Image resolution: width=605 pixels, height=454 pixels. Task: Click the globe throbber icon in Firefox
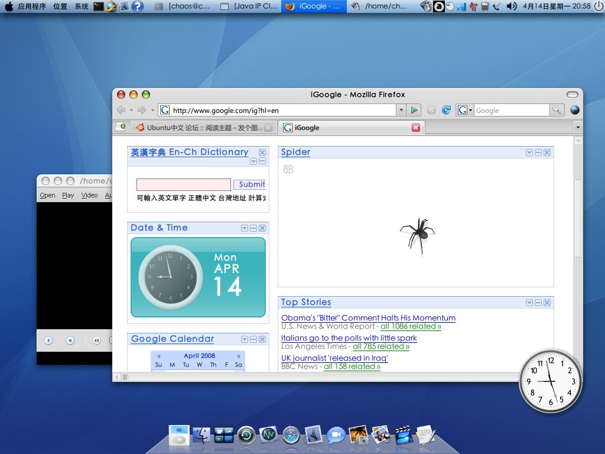tap(574, 110)
